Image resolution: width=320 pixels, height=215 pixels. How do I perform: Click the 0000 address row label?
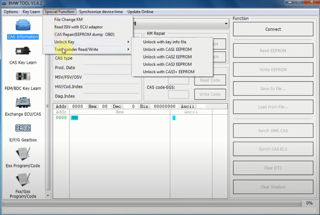[x=61, y=118]
